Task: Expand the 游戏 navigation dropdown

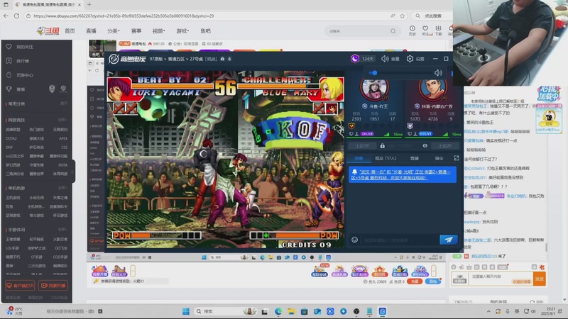Action: click(183, 31)
